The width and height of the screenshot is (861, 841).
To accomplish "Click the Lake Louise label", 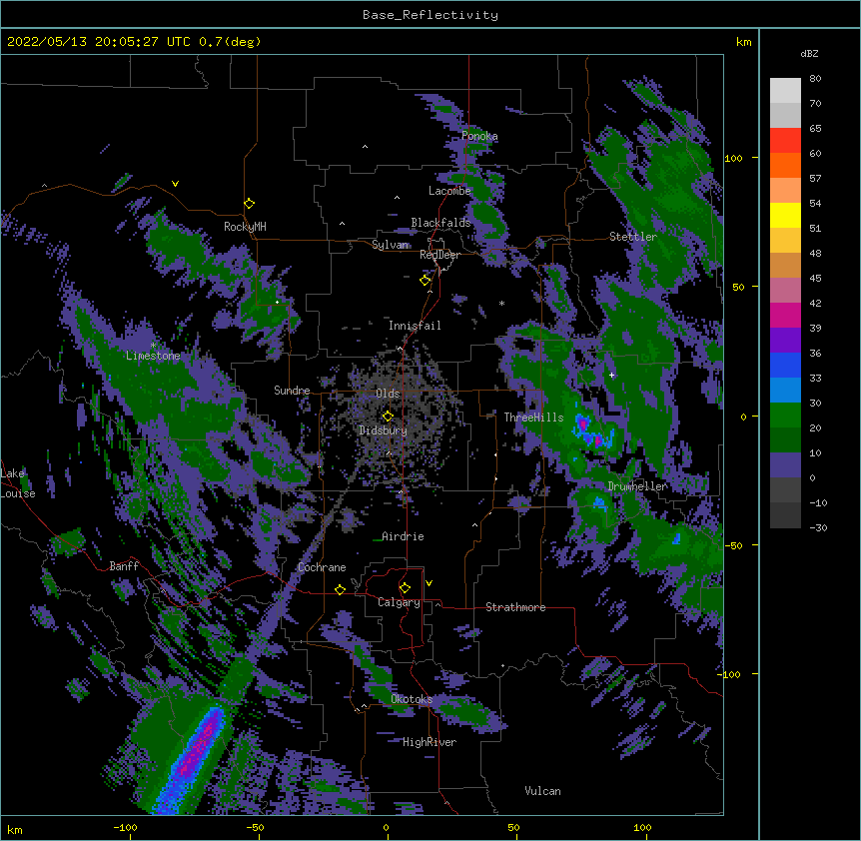I will point(18,483).
